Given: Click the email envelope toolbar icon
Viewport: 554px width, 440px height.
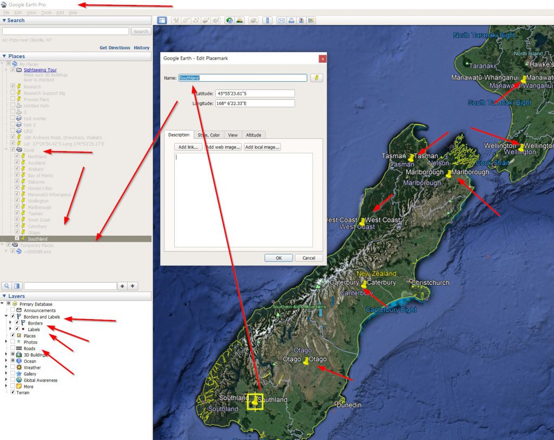Looking at the screenshot, I should (x=281, y=20).
